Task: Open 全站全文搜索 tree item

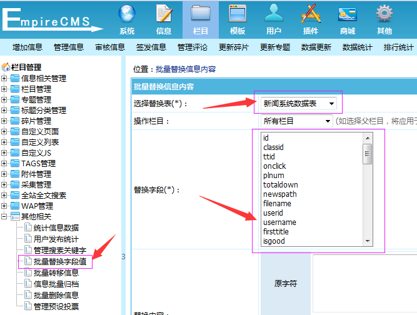Action: (44, 196)
